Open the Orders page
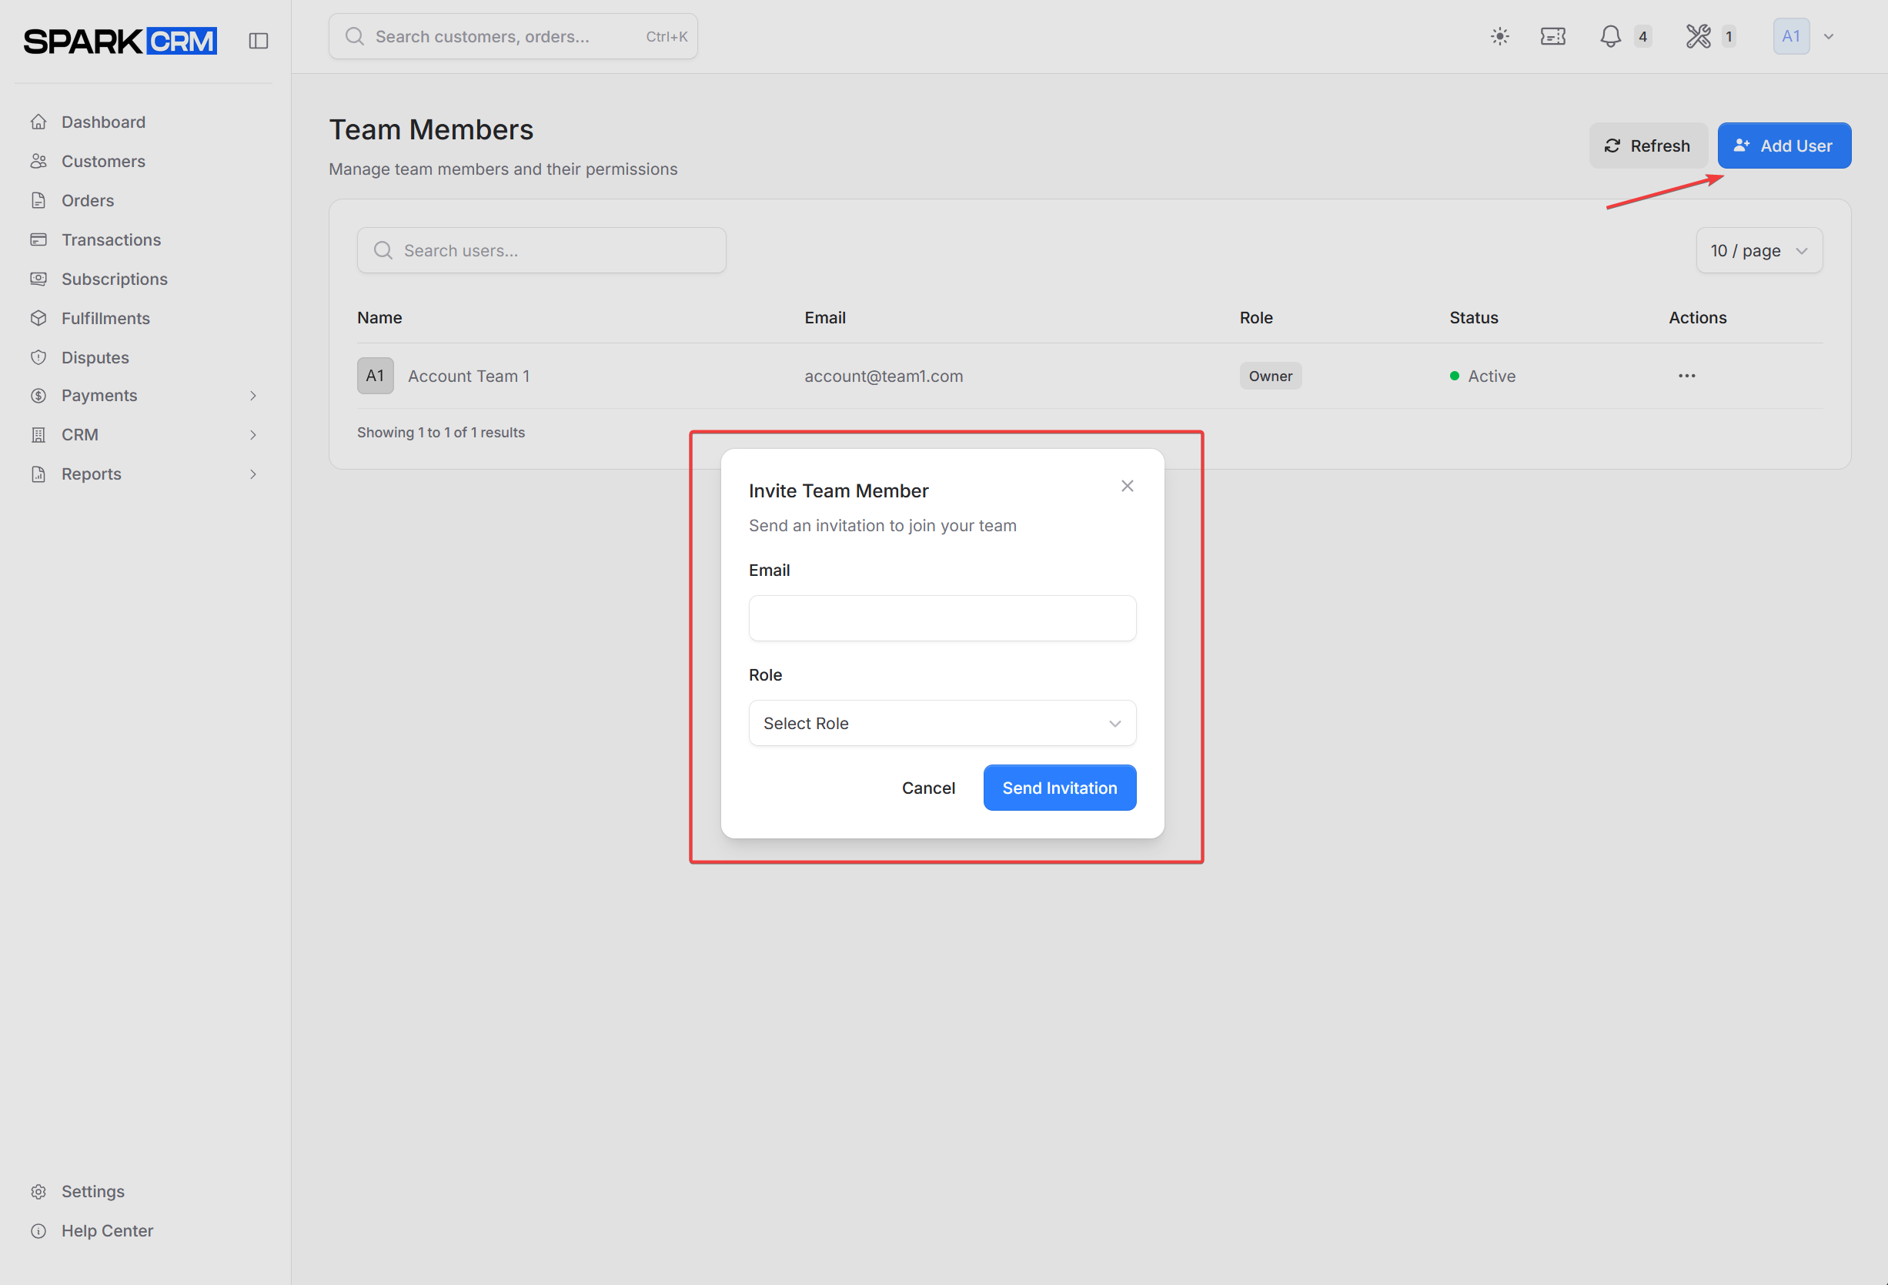This screenshot has width=1888, height=1285. 88,200
